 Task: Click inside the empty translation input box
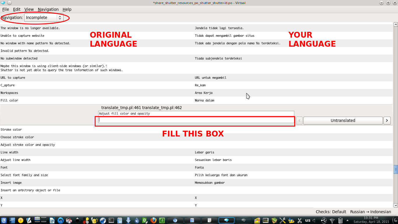196,120
